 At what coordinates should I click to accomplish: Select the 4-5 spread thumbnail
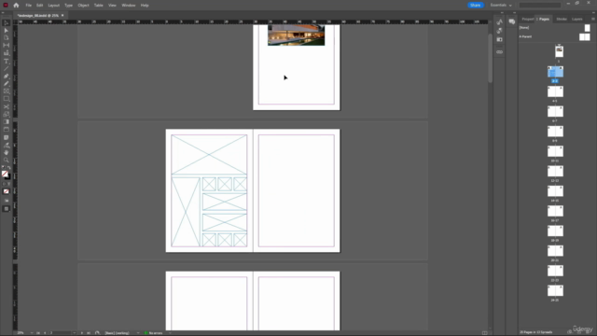555,91
